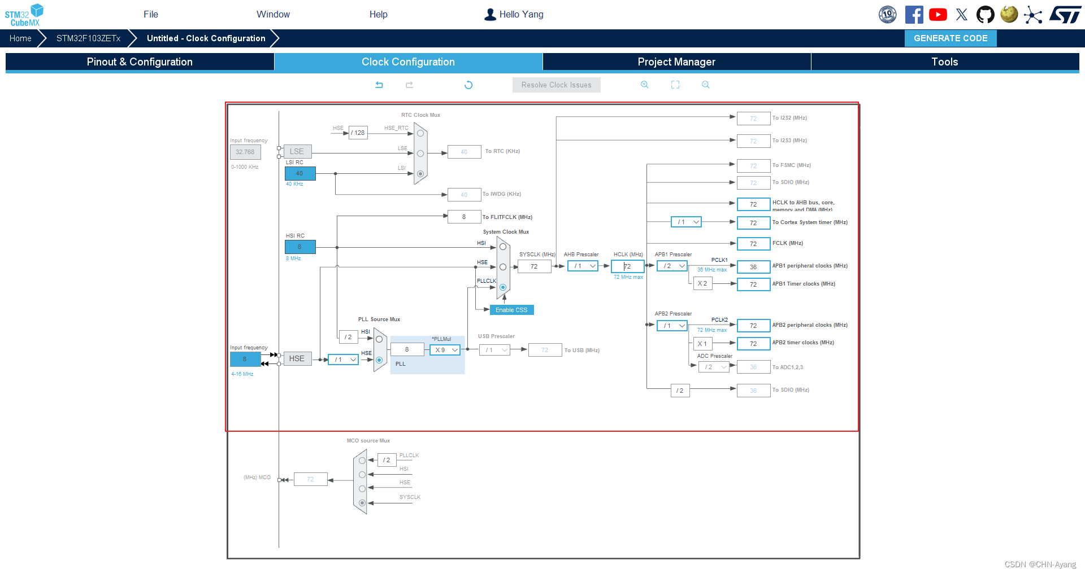Click the STM32F103ZETx breadcrumb
The height and width of the screenshot is (574, 1085).
pos(88,38)
